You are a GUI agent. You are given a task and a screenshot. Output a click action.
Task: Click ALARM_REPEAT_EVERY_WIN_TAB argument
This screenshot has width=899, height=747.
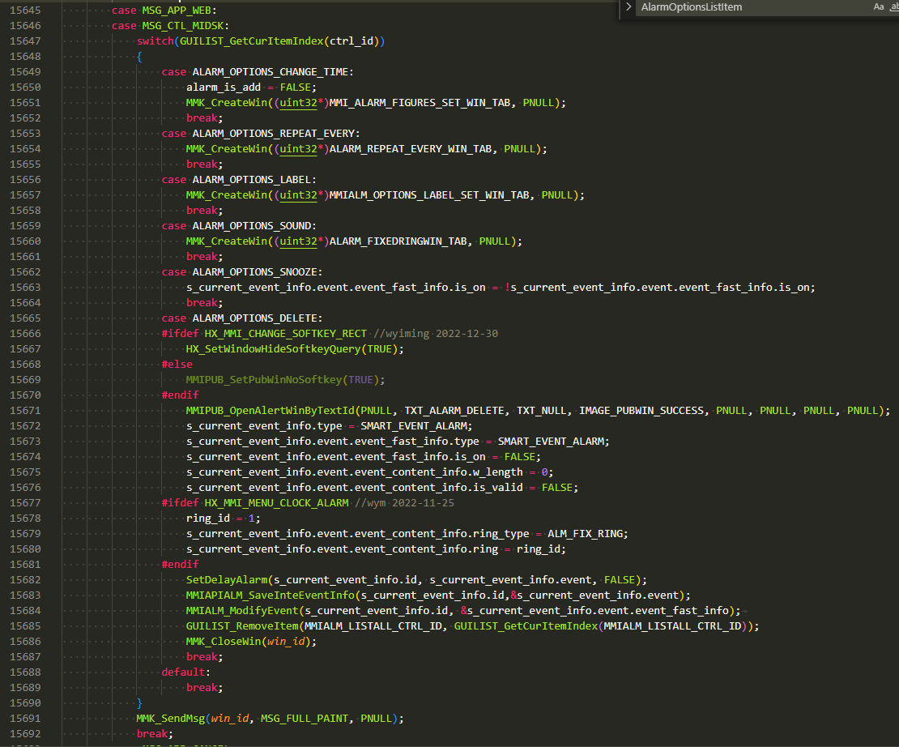(411, 149)
